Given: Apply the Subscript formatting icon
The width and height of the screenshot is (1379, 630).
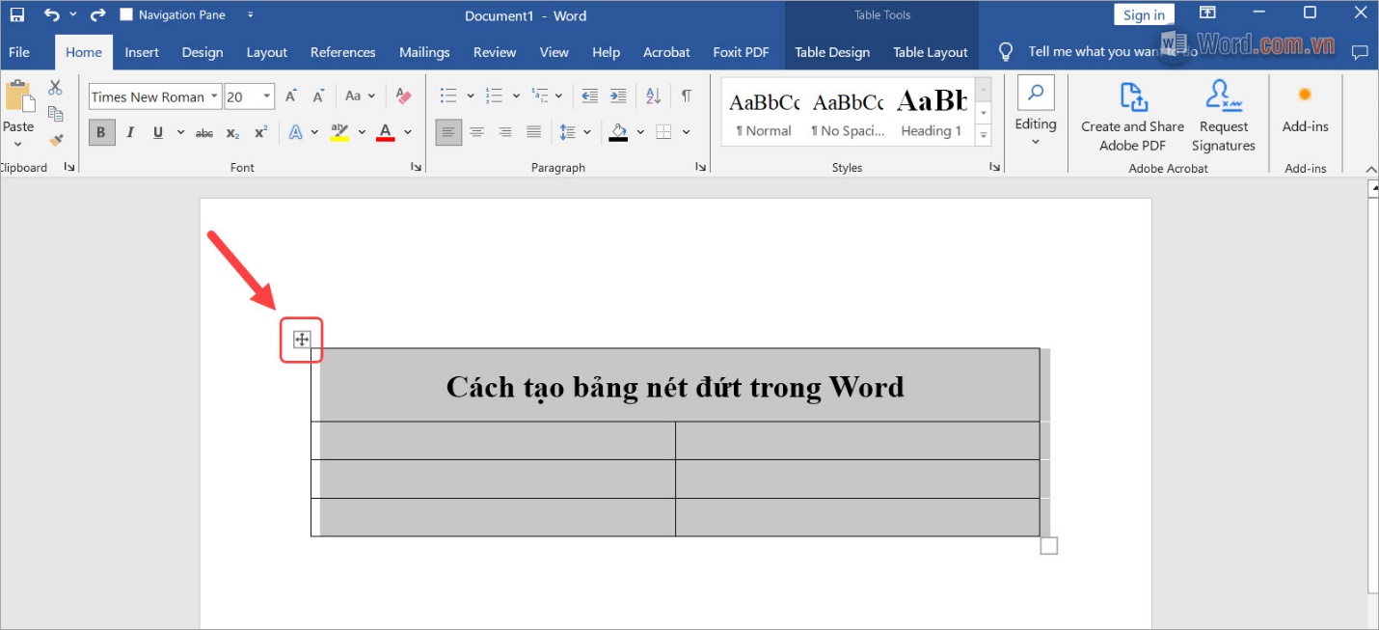Looking at the screenshot, I should point(231,132).
